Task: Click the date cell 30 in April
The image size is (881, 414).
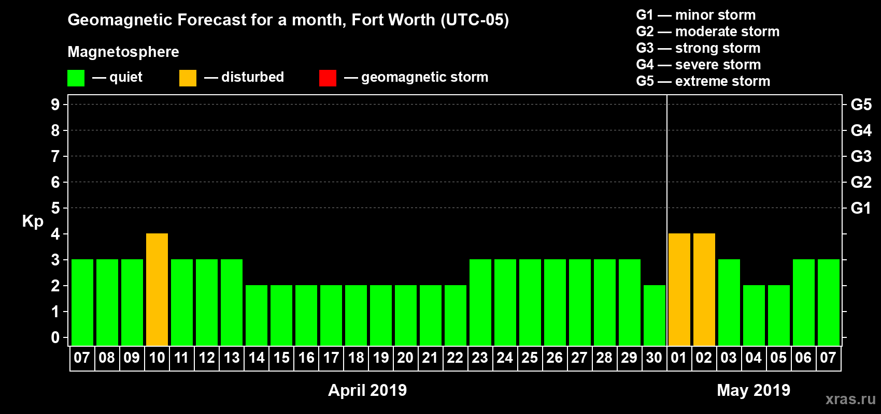Action: (x=655, y=358)
